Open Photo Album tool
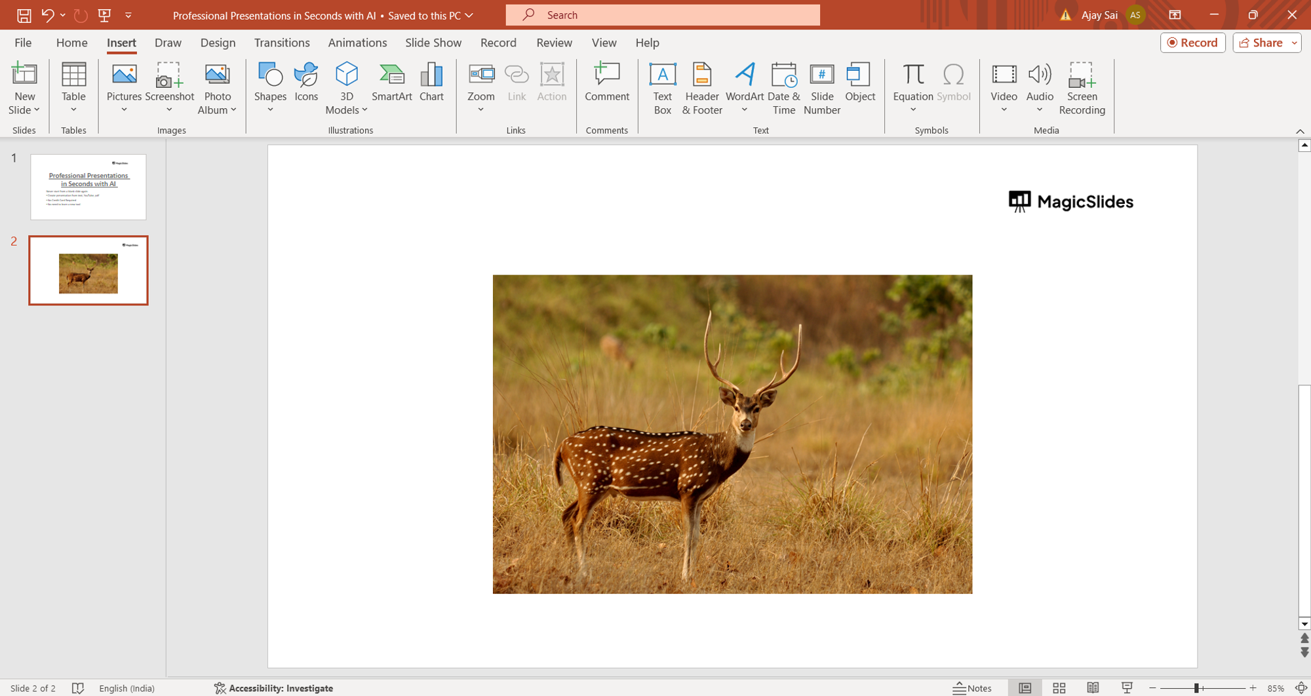This screenshot has width=1311, height=696. pyautogui.click(x=217, y=88)
